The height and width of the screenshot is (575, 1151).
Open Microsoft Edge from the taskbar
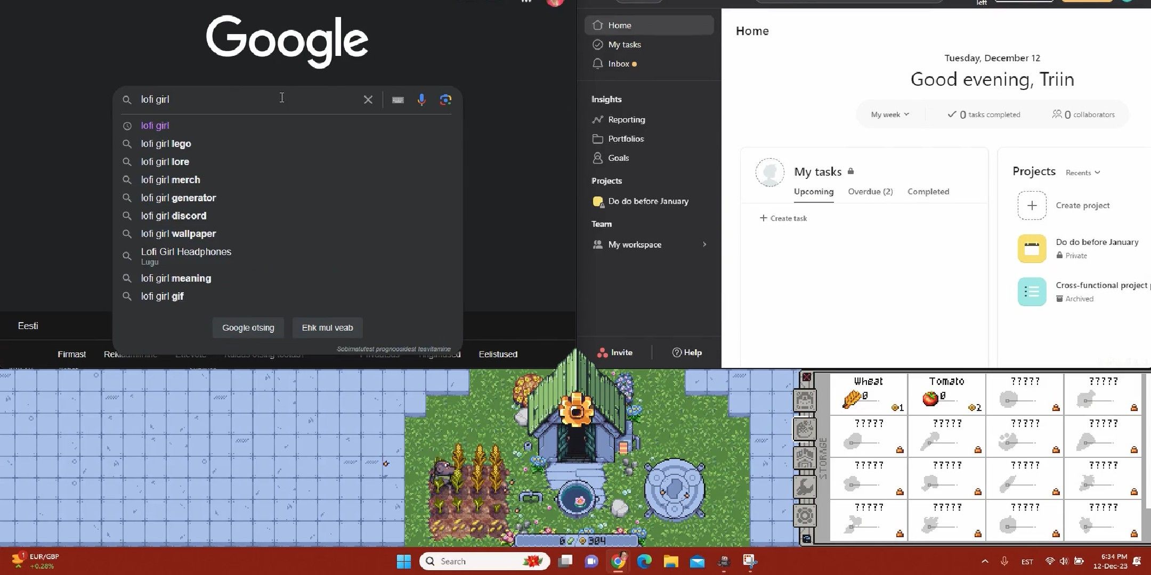pos(644,561)
